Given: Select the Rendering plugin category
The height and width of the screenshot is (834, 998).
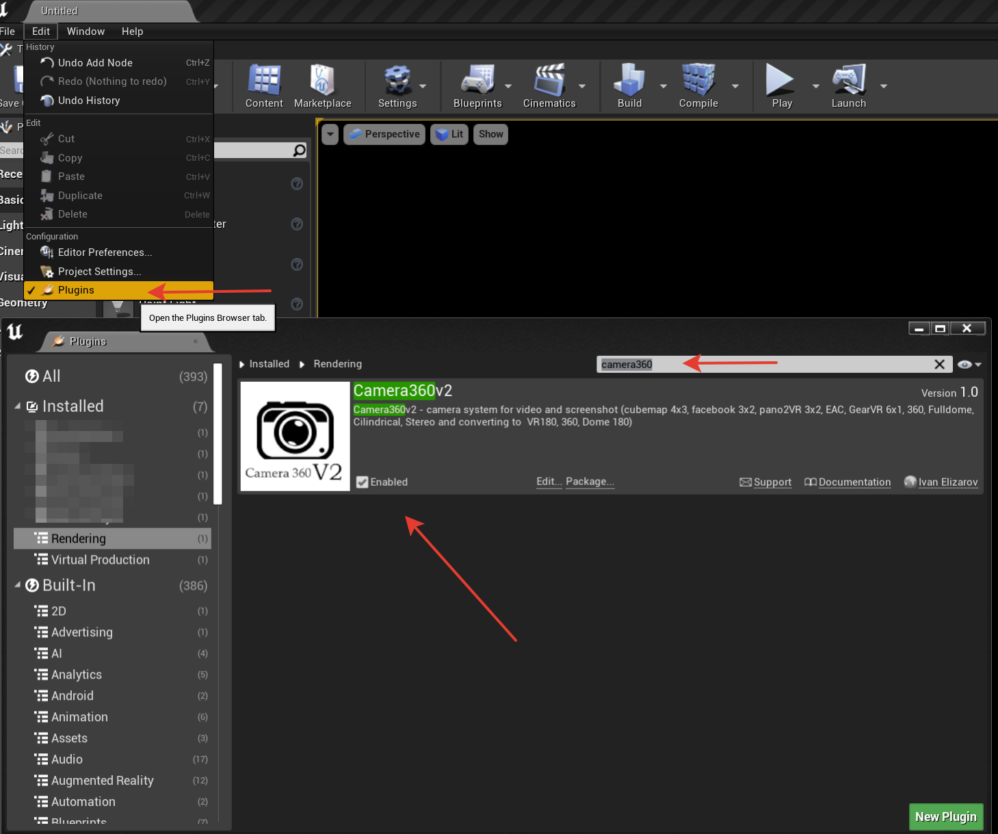Looking at the screenshot, I should point(112,538).
